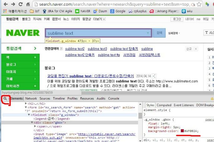Select the 뉴스 tab in the top menu
Screen dimensions: 214x142
point(66,19)
